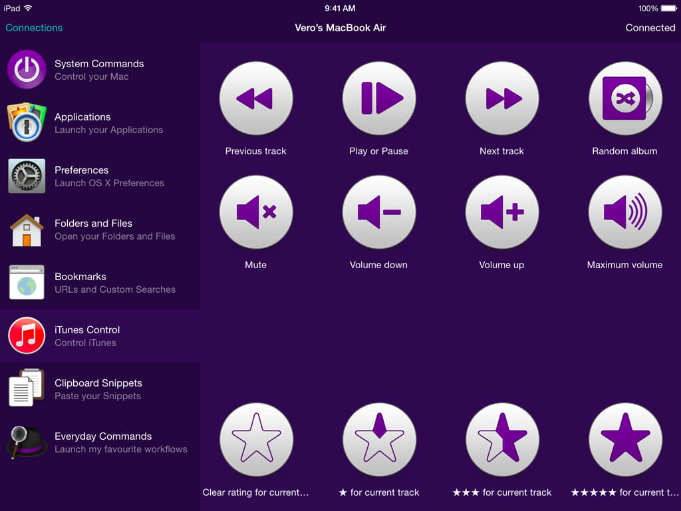Tap the Previous track icon
This screenshot has width=681, height=511.
coord(256,98)
